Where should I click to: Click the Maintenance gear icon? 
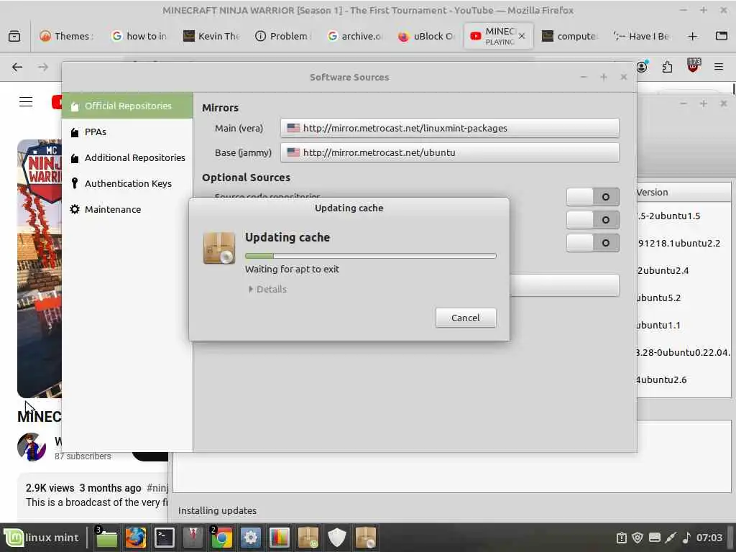click(75, 209)
